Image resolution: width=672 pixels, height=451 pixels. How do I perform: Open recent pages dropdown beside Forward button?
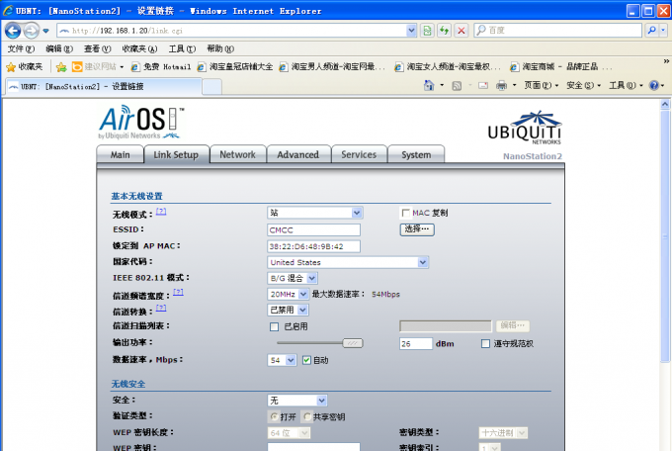pyautogui.click(x=45, y=31)
